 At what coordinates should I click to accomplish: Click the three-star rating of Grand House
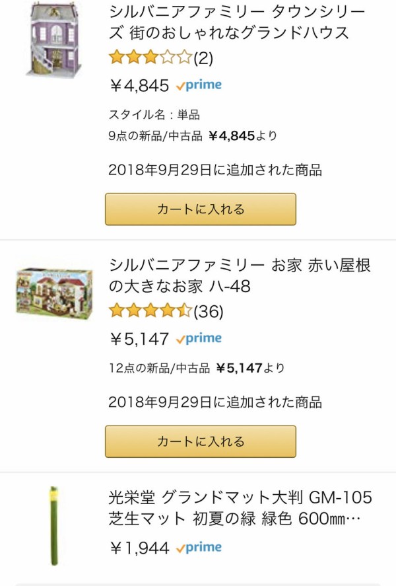tap(150, 58)
